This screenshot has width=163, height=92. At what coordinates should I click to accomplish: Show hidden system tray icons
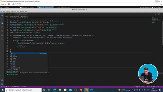[132, 90]
